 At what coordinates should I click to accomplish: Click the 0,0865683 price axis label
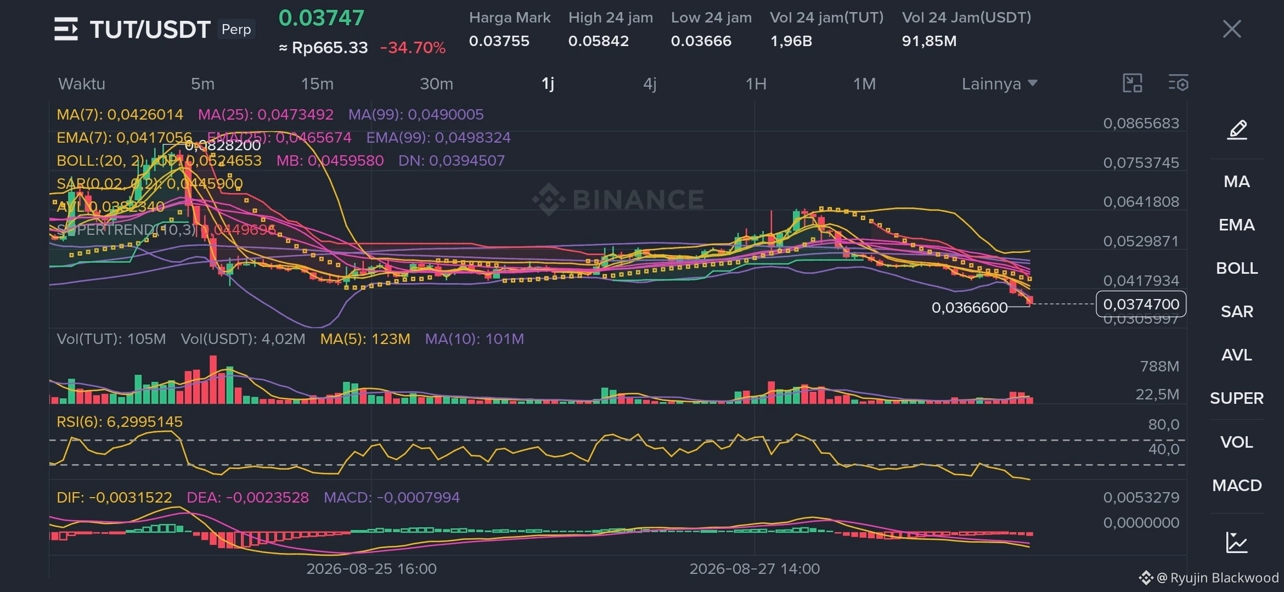pyautogui.click(x=1141, y=123)
